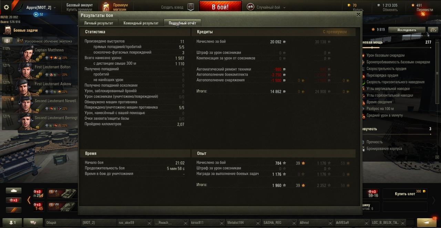Open the tank type filter button

(13, 191)
